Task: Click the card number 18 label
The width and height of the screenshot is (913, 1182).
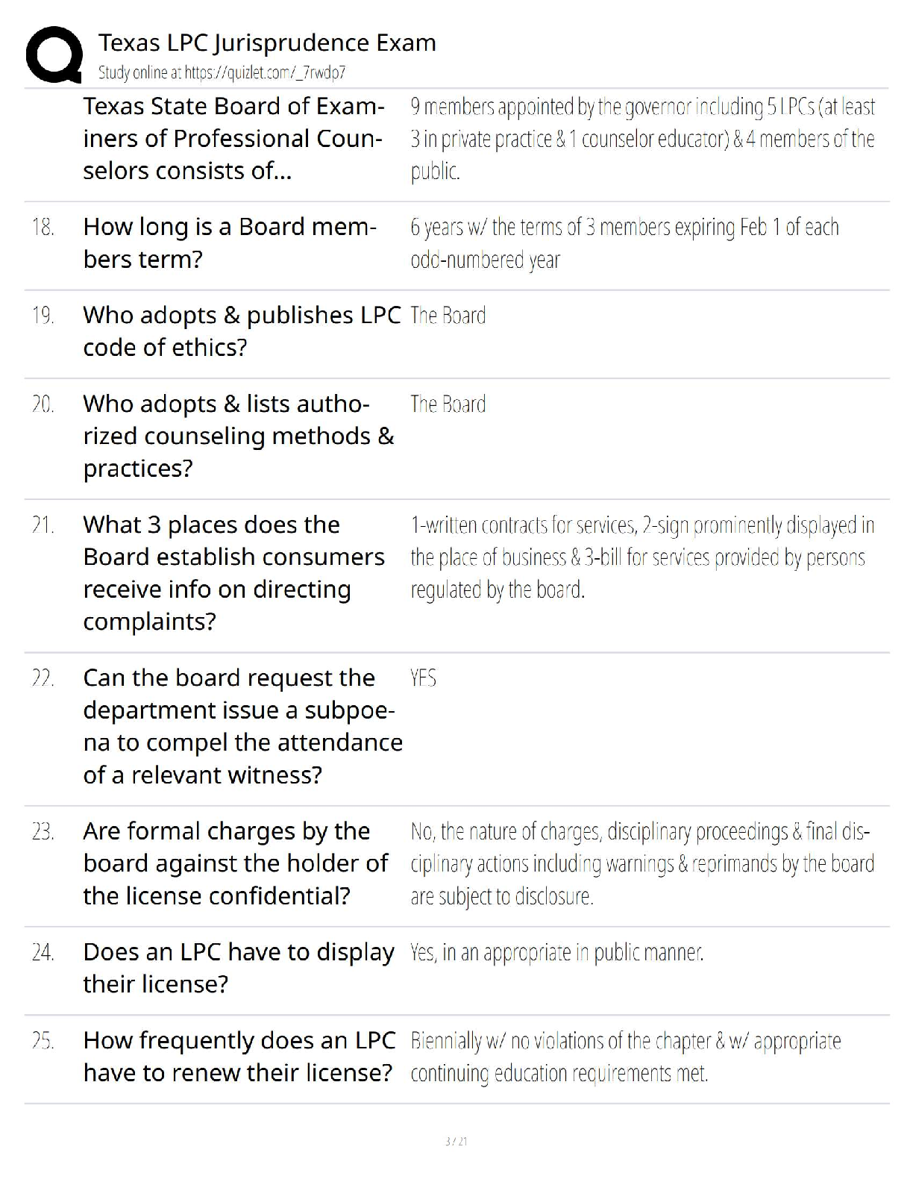Action: pos(43,227)
